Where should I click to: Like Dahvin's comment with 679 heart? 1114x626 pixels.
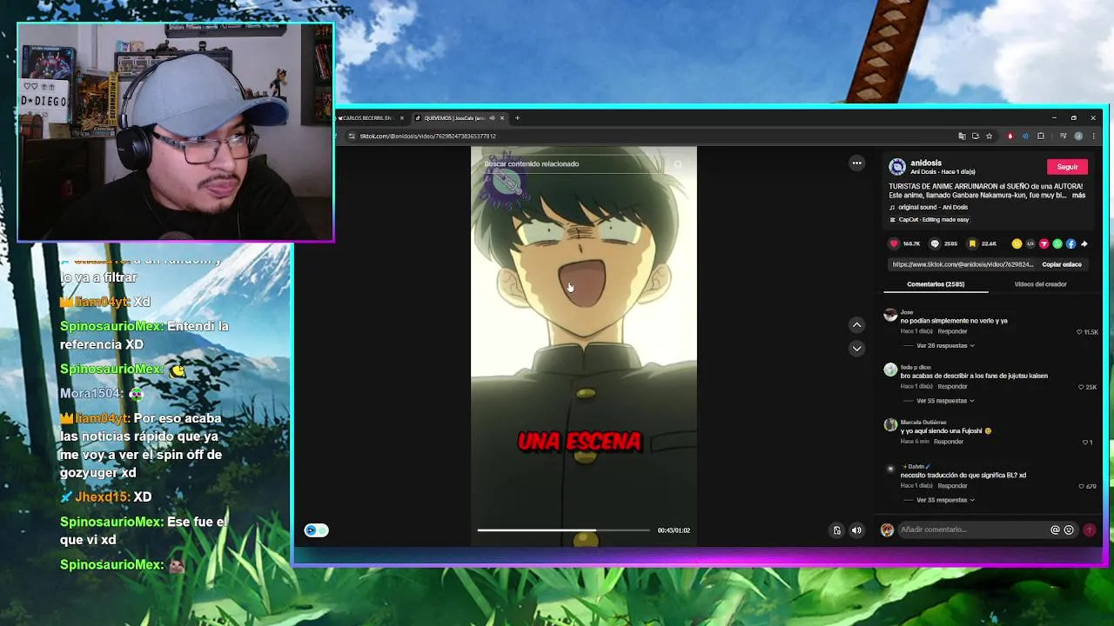[1081, 486]
